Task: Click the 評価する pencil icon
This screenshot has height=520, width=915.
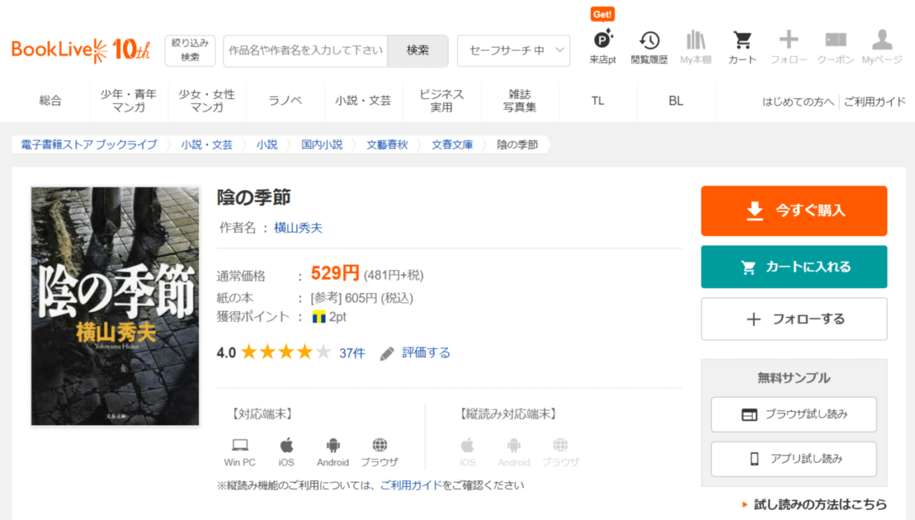Action: pyautogui.click(x=387, y=354)
